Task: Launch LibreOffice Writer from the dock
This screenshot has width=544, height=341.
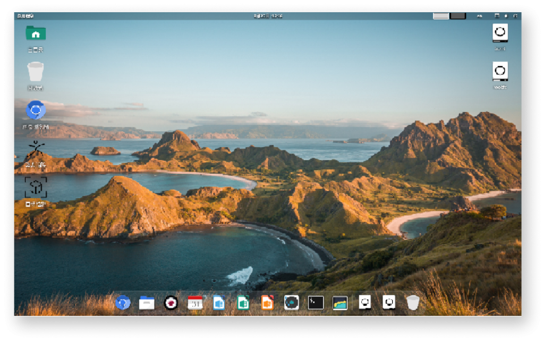Action: [x=219, y=303]
